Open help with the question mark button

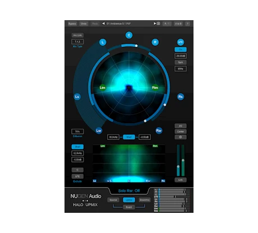pos(187,24)
